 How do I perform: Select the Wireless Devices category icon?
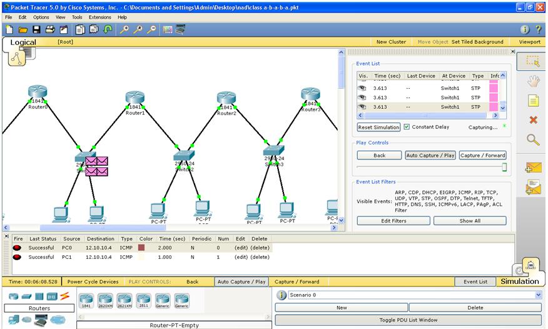52,296
